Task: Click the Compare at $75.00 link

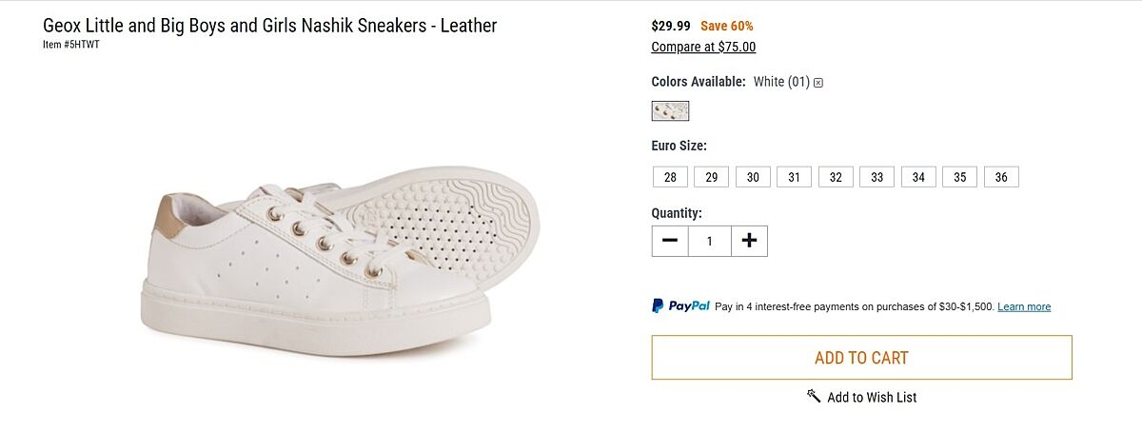Action: pyautogui.click(x=703, y=47)
